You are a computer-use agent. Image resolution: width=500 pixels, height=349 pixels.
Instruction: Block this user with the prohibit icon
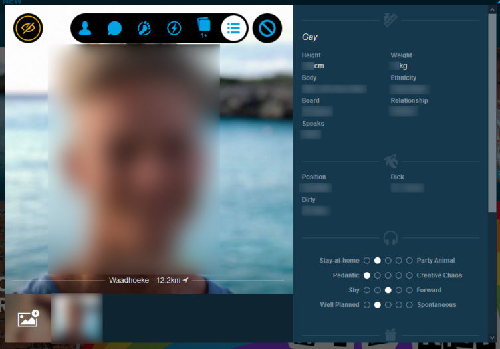[x=267, y=28]
